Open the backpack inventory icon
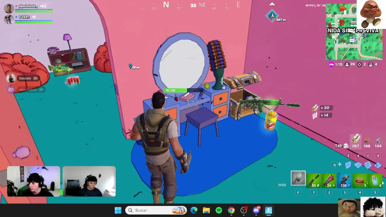The width and height of the screenshot is (386, 217). click(346, 146)
